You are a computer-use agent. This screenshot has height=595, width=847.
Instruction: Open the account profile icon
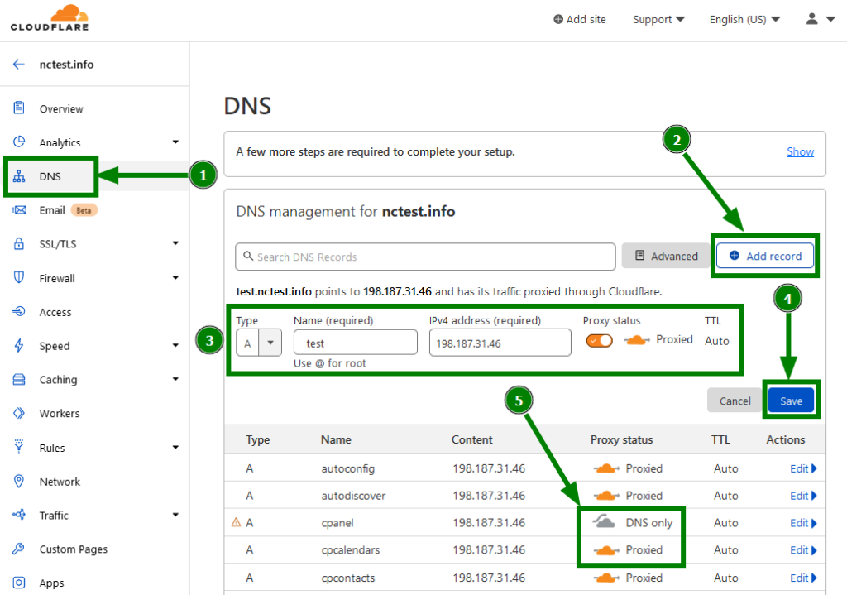811,19
